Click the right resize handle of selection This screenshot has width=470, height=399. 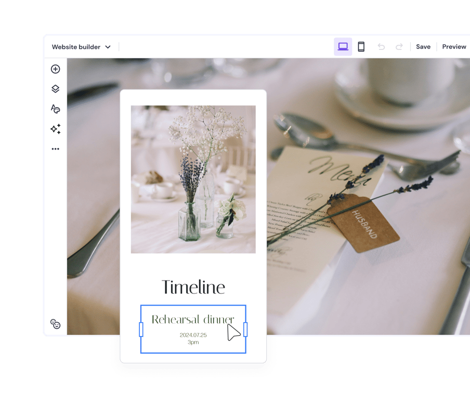tap(245, 329)
